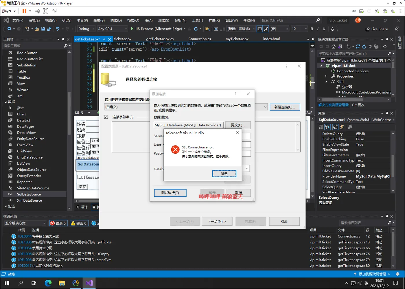Toggle the 错误 0 filter button
Viewport: 405px width, 289px height.
(x=58, y=223)
